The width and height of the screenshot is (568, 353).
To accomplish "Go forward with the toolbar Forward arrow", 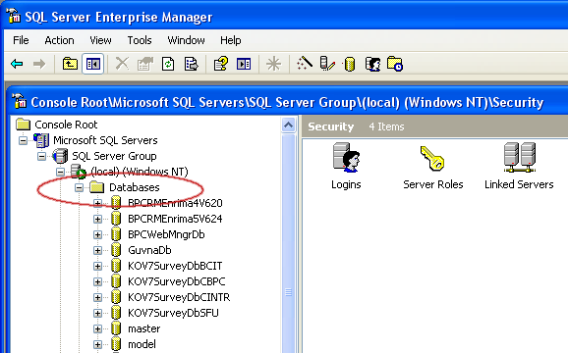I will point(39,65).
